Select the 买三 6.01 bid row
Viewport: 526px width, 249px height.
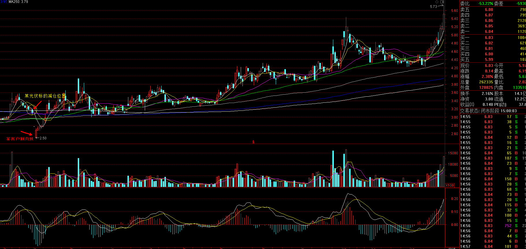point(493,48)
